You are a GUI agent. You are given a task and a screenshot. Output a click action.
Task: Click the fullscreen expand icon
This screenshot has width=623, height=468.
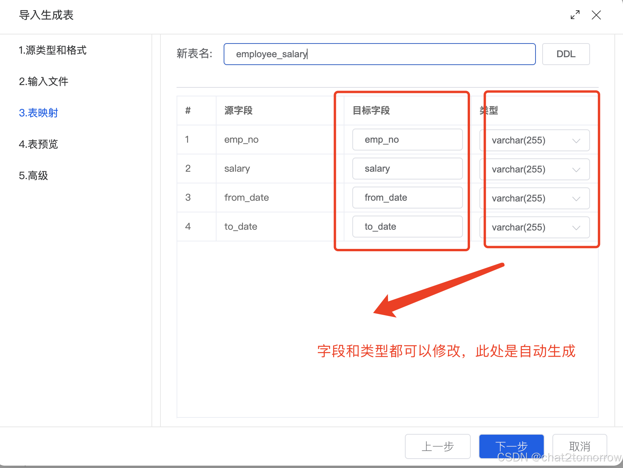tap(575, 15)
